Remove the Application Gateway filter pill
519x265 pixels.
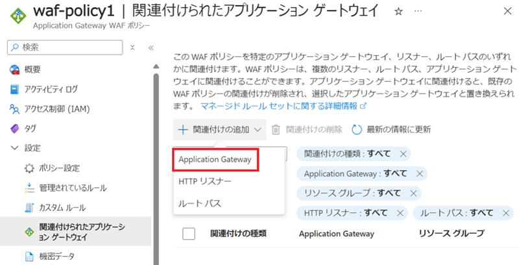(x=419, y=173)
